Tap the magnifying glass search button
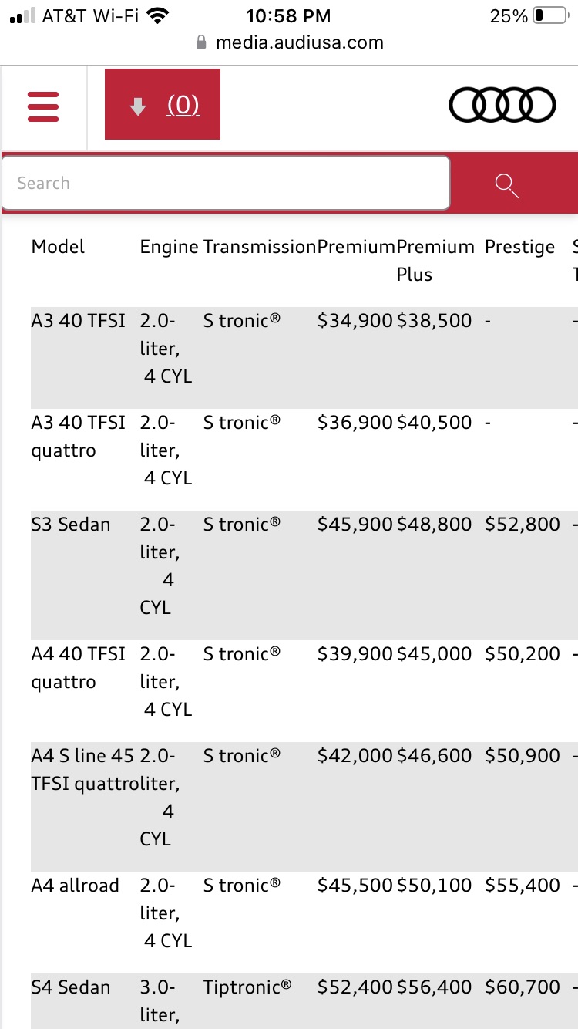578x1029 pixels. pos(506,184)
